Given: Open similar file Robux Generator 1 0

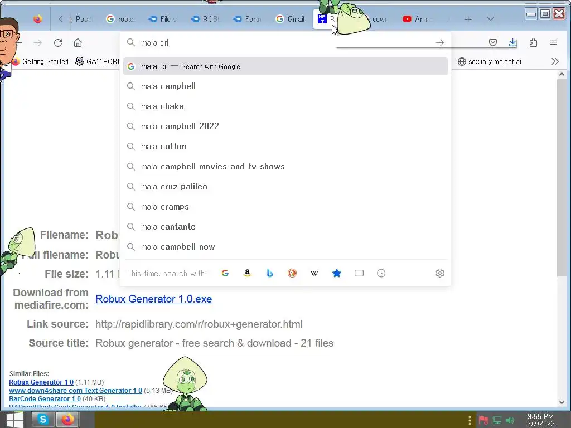Looking at the screenshot, I should click(41, 382).
